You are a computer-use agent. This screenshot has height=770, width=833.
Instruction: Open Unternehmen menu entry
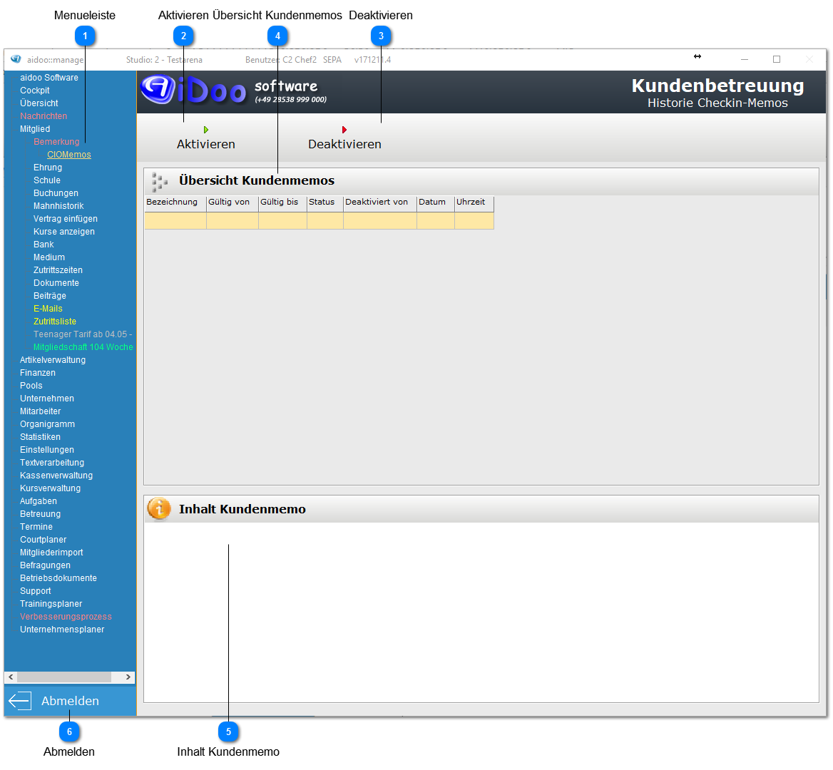tap(47, 399)
